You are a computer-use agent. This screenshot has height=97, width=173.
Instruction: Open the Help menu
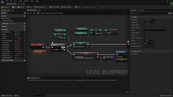(x=37, y=1)
